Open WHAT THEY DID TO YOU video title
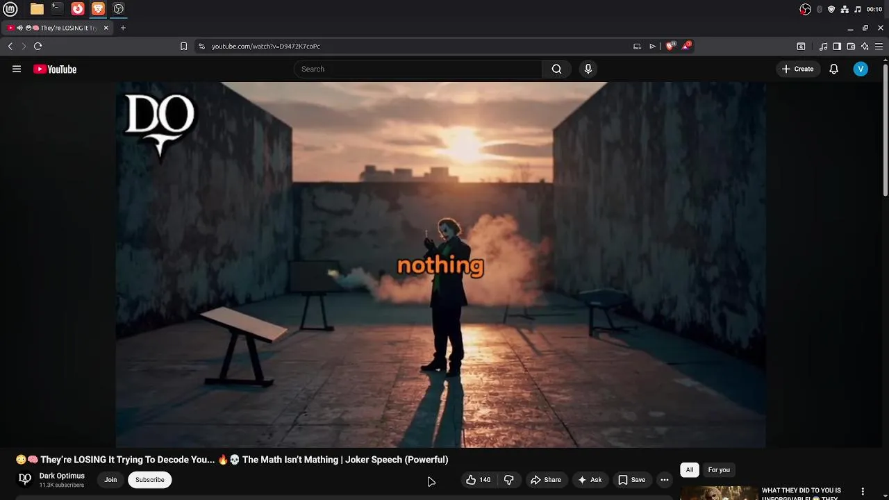 (x=801, y=494)
